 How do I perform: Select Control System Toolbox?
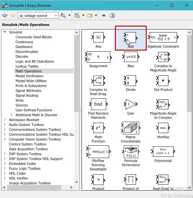point(28,144)
